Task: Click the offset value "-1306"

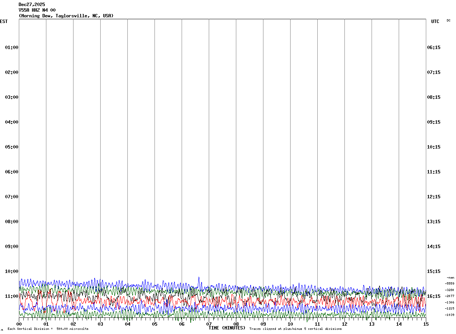Action: pyautogui.click(x=450, y=302)
